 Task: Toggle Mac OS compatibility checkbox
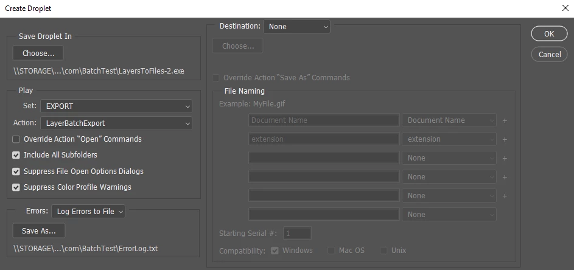click(x=331, y=251)
